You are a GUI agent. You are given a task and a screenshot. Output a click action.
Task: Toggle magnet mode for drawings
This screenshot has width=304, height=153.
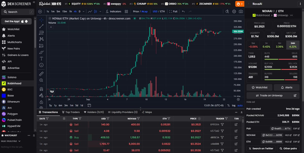point(41,89)
